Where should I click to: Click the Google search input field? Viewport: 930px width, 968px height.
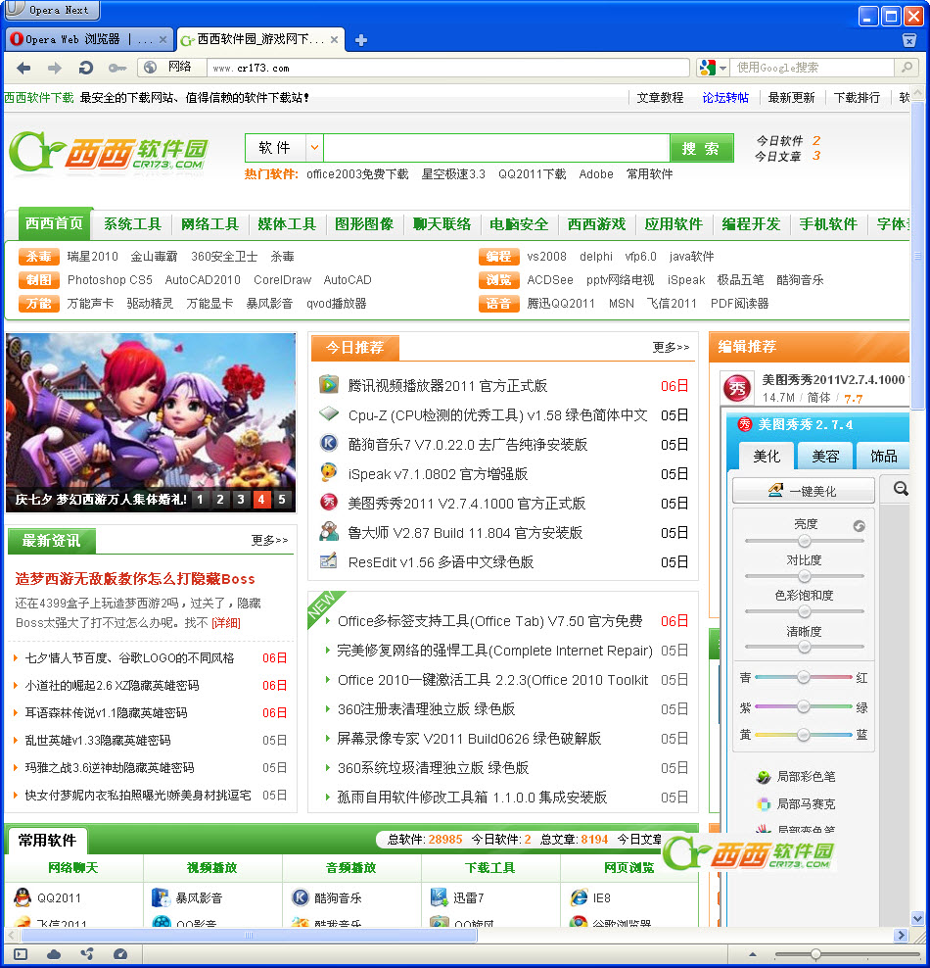point(813,68)
